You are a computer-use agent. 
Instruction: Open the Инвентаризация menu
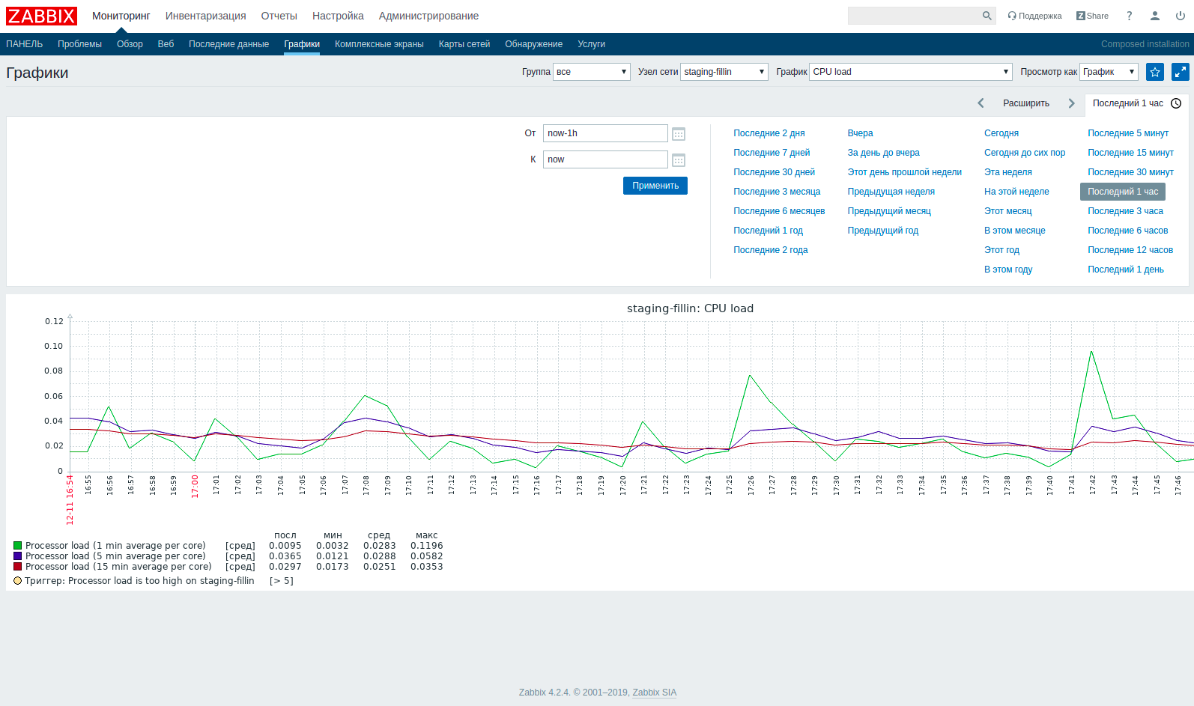(206, 16)
